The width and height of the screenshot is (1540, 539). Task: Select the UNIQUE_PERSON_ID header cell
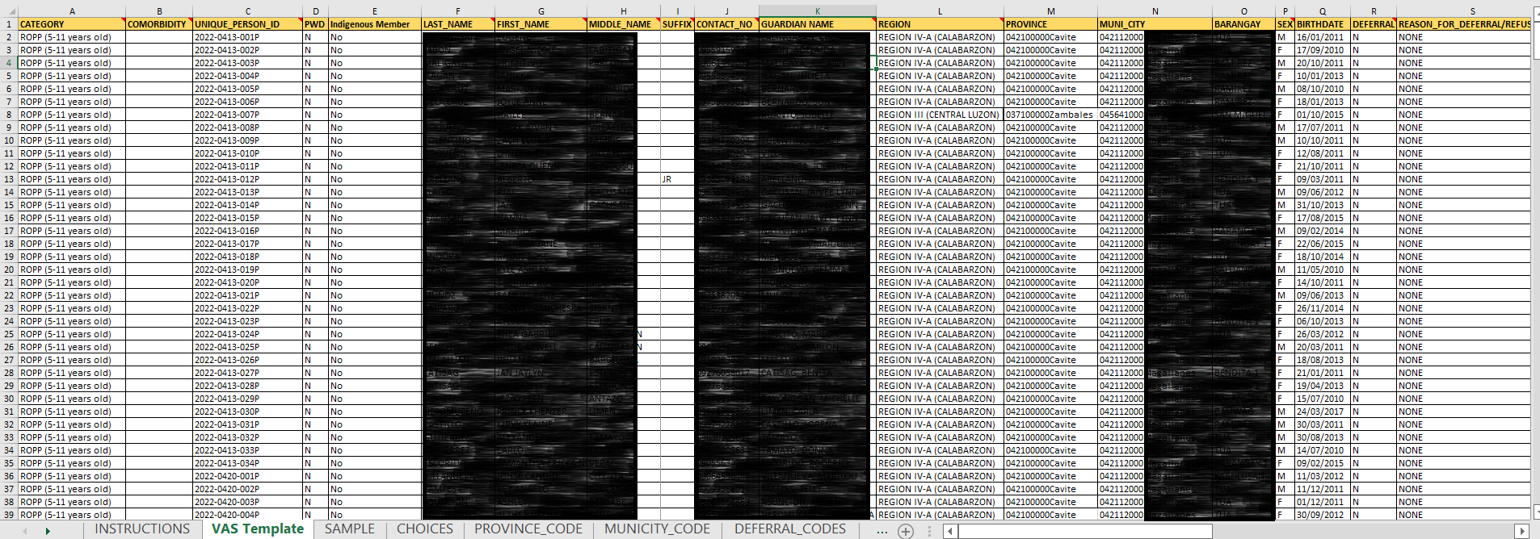(x=248, y=24)
